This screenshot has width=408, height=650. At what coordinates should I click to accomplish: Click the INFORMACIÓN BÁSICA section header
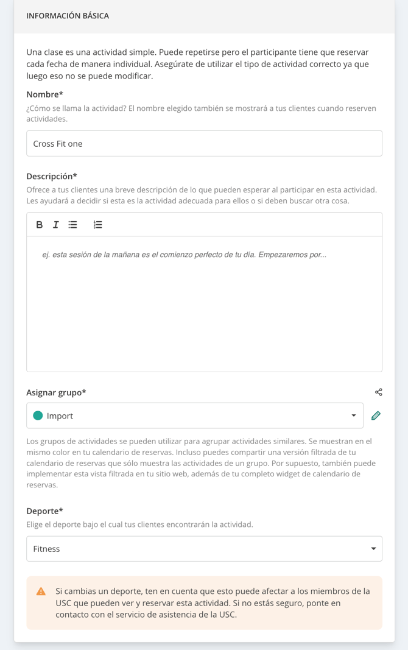click(68, 16)
